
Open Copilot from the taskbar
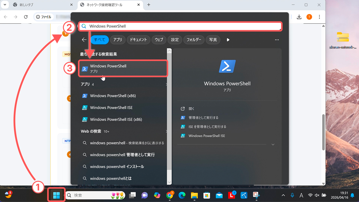coord(157,195)
